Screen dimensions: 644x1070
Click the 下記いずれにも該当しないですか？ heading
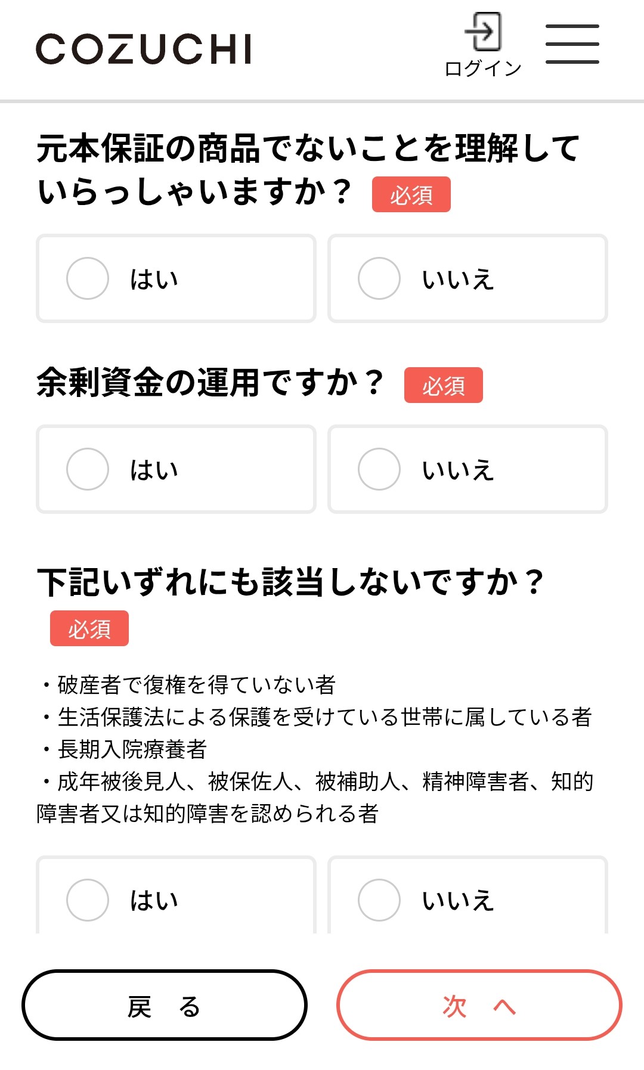290,582
